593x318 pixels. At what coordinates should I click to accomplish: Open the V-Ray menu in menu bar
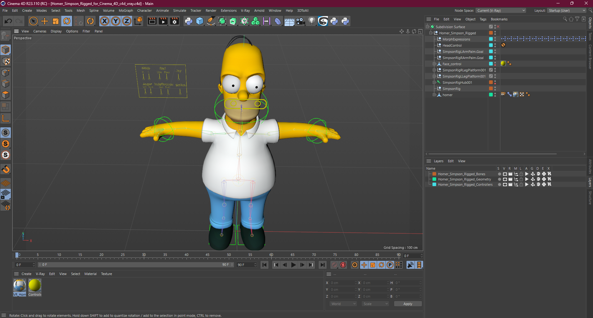pos(245,11)
